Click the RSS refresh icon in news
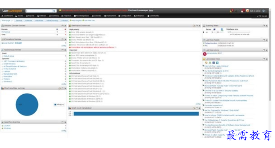 coord(206,63)
